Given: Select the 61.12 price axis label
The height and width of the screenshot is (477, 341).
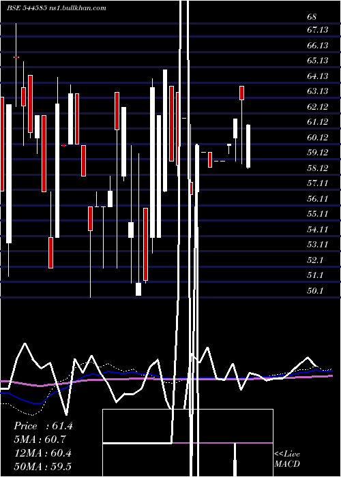Looking at the screenshot, I should [x=318, y=122].
